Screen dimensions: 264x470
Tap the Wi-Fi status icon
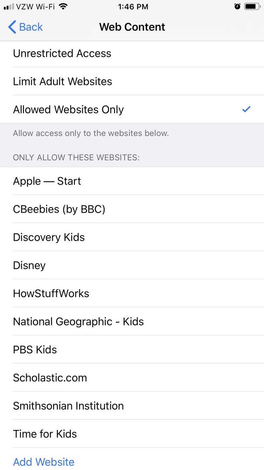(x=62, y=6)
